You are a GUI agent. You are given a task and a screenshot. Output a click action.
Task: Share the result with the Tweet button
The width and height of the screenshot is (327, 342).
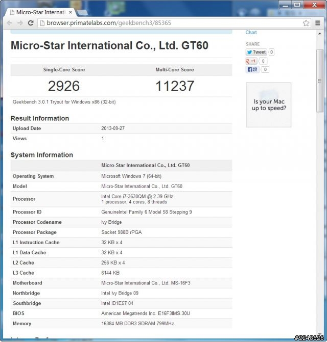(x=256, y=52)
